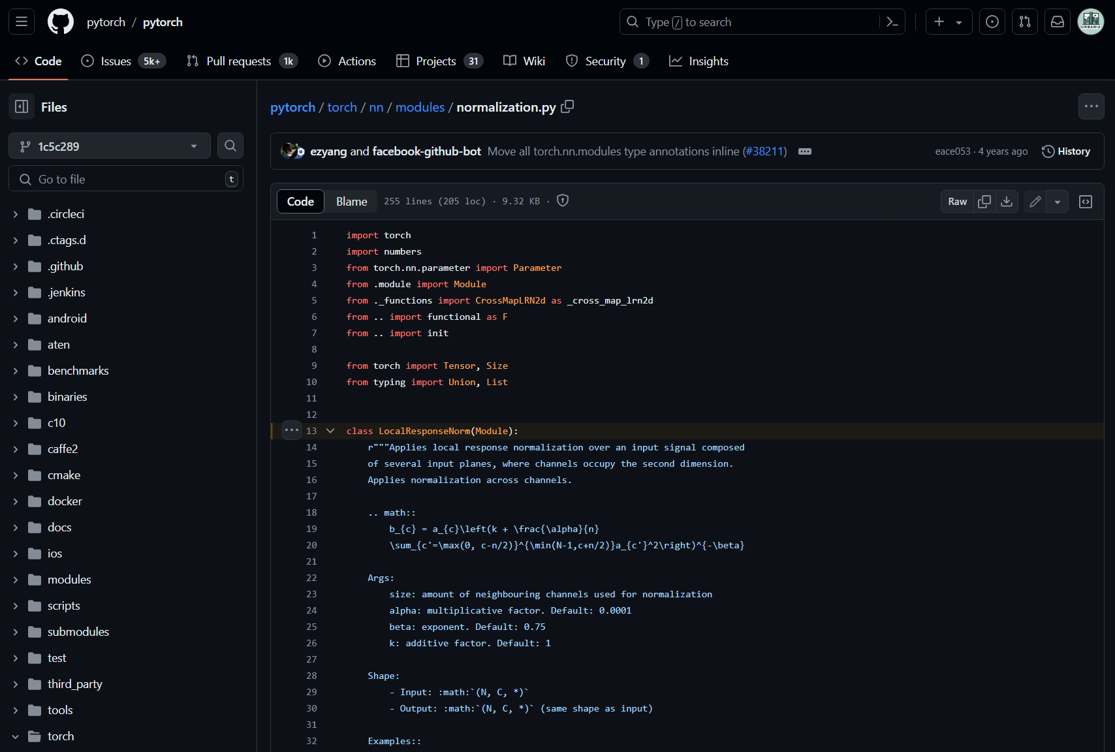The width and height of the screenshot is (1115, 752).
Task: Expand the third_party folder
Action: click(x=16, y=684)
